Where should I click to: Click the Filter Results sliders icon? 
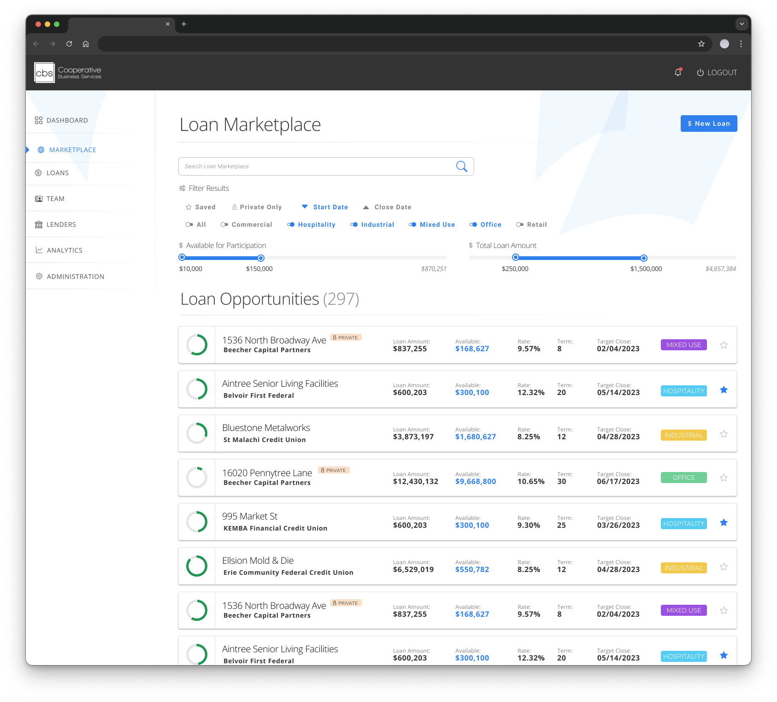[182, 188]
